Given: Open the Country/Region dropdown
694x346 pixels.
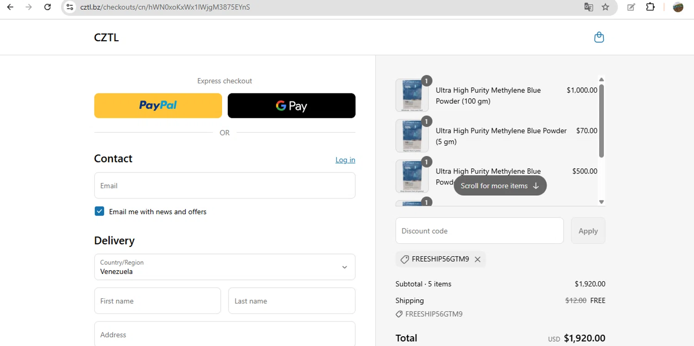Looking at the screenshot, I should coord(225,267).
